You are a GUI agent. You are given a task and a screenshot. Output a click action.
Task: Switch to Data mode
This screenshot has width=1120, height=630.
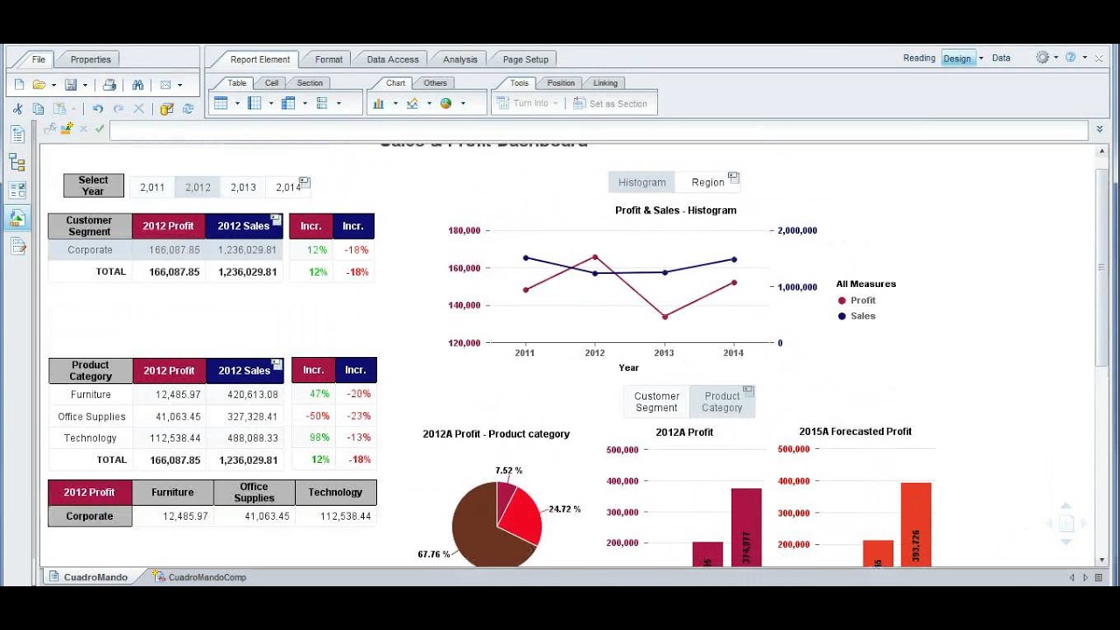coord(1001,58)
